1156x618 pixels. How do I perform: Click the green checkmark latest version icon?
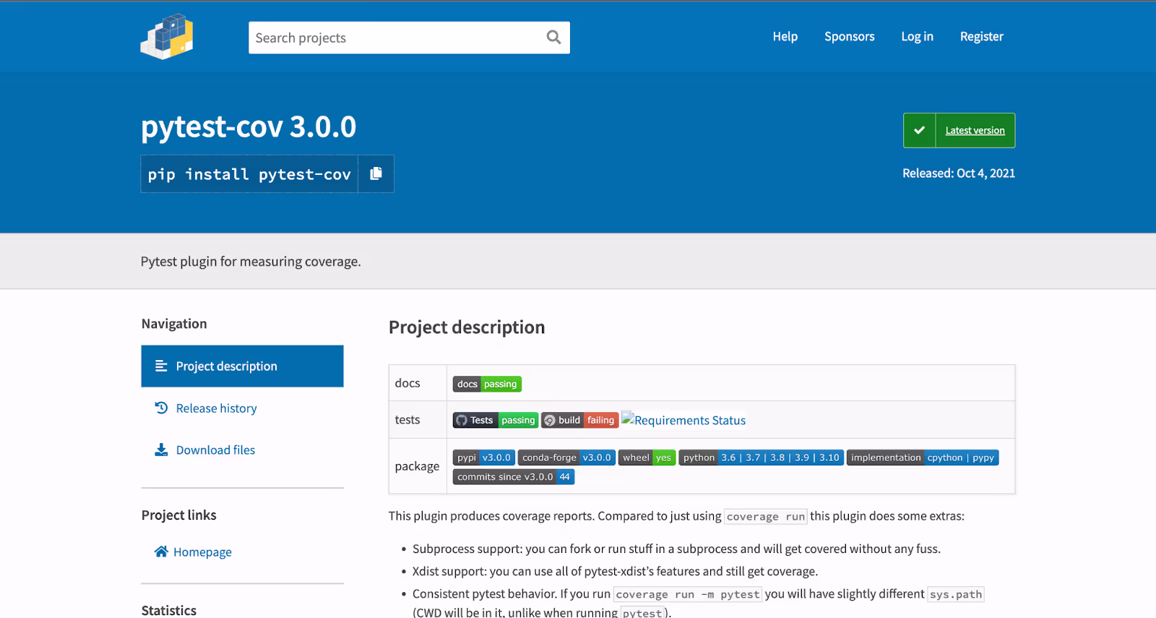tap(919, 131)
